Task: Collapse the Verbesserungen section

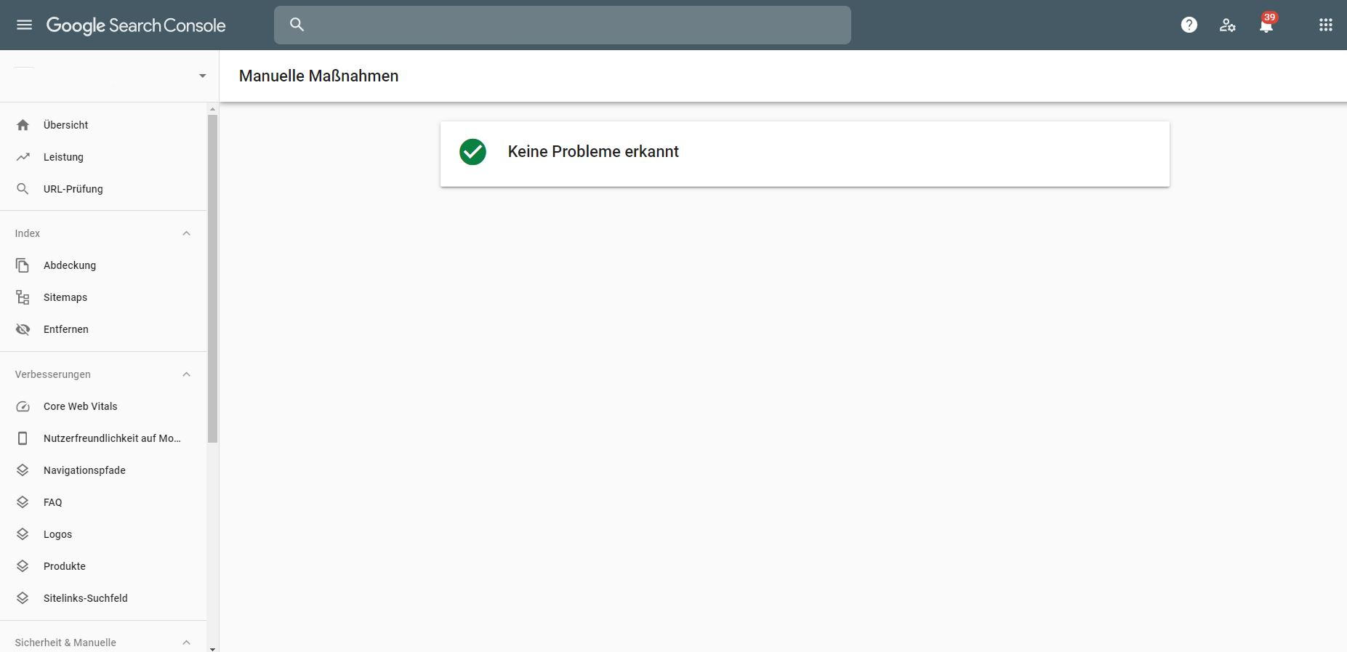Action: 186,374
